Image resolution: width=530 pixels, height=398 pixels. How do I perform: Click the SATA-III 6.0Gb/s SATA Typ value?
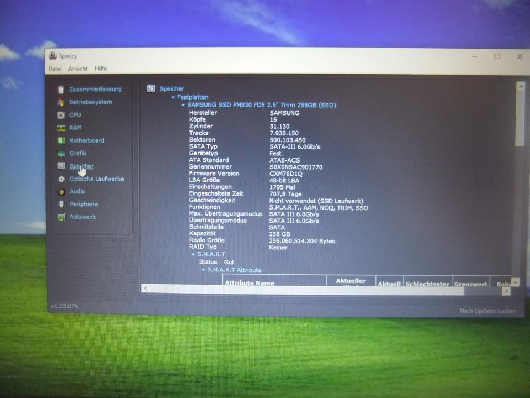click(295, 147)
